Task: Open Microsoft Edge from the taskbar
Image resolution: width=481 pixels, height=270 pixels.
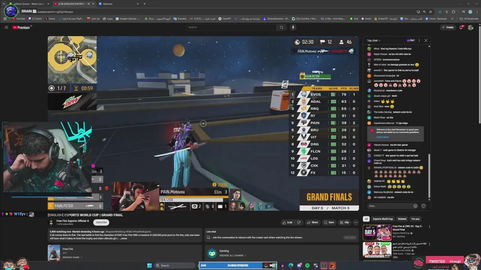Action: point(291,265)
